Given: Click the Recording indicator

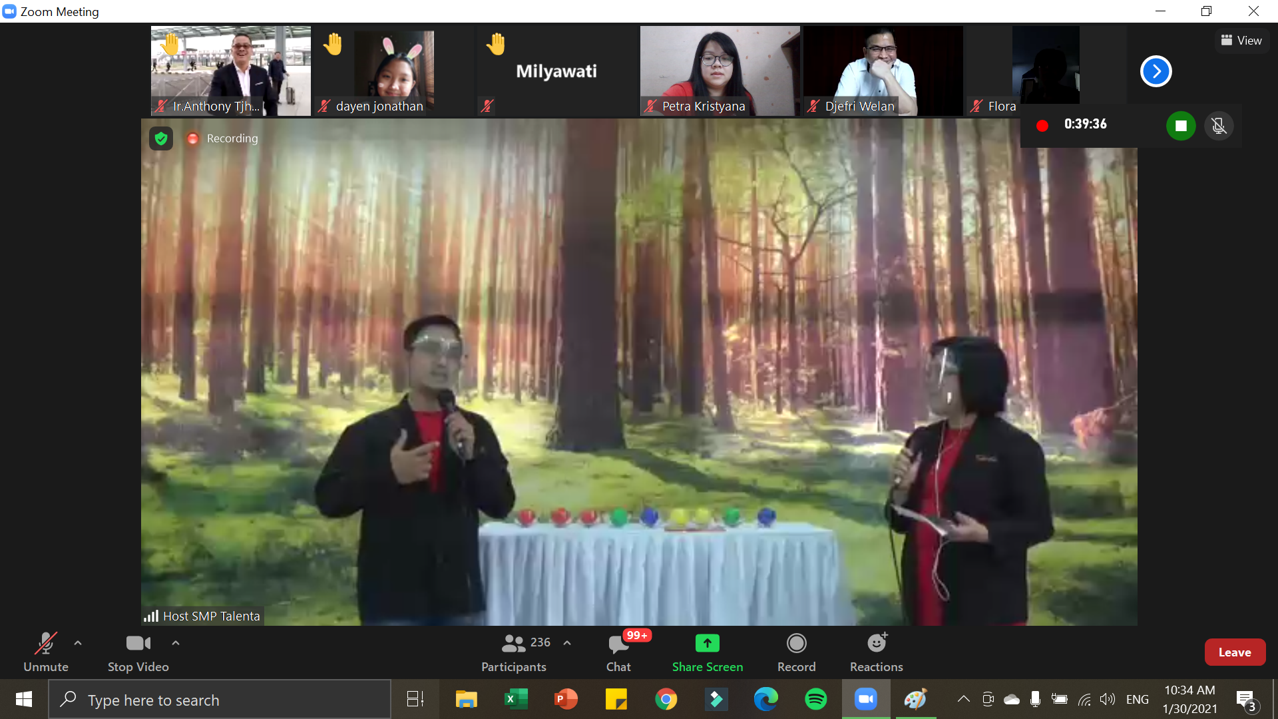Looking at the screenshot, I should tap(223, 138).
